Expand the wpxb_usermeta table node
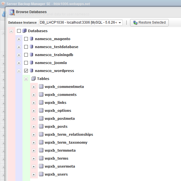The image size is (181, 181). [34, 166]
